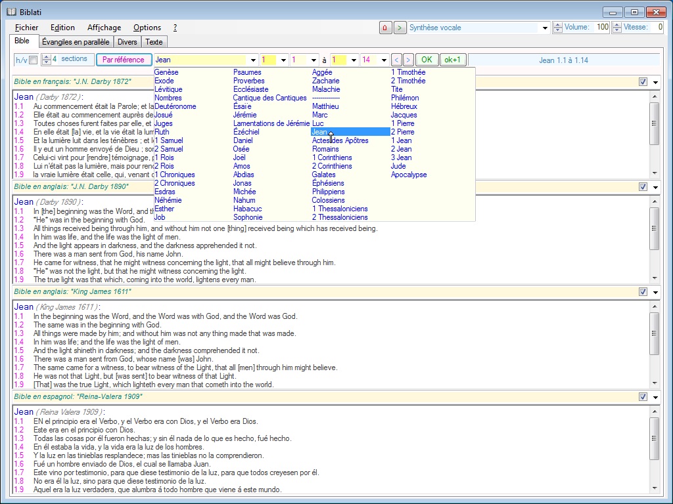
Task: Open the Reina-Valera 1909 version dropdown arrow
Action: 655,398
